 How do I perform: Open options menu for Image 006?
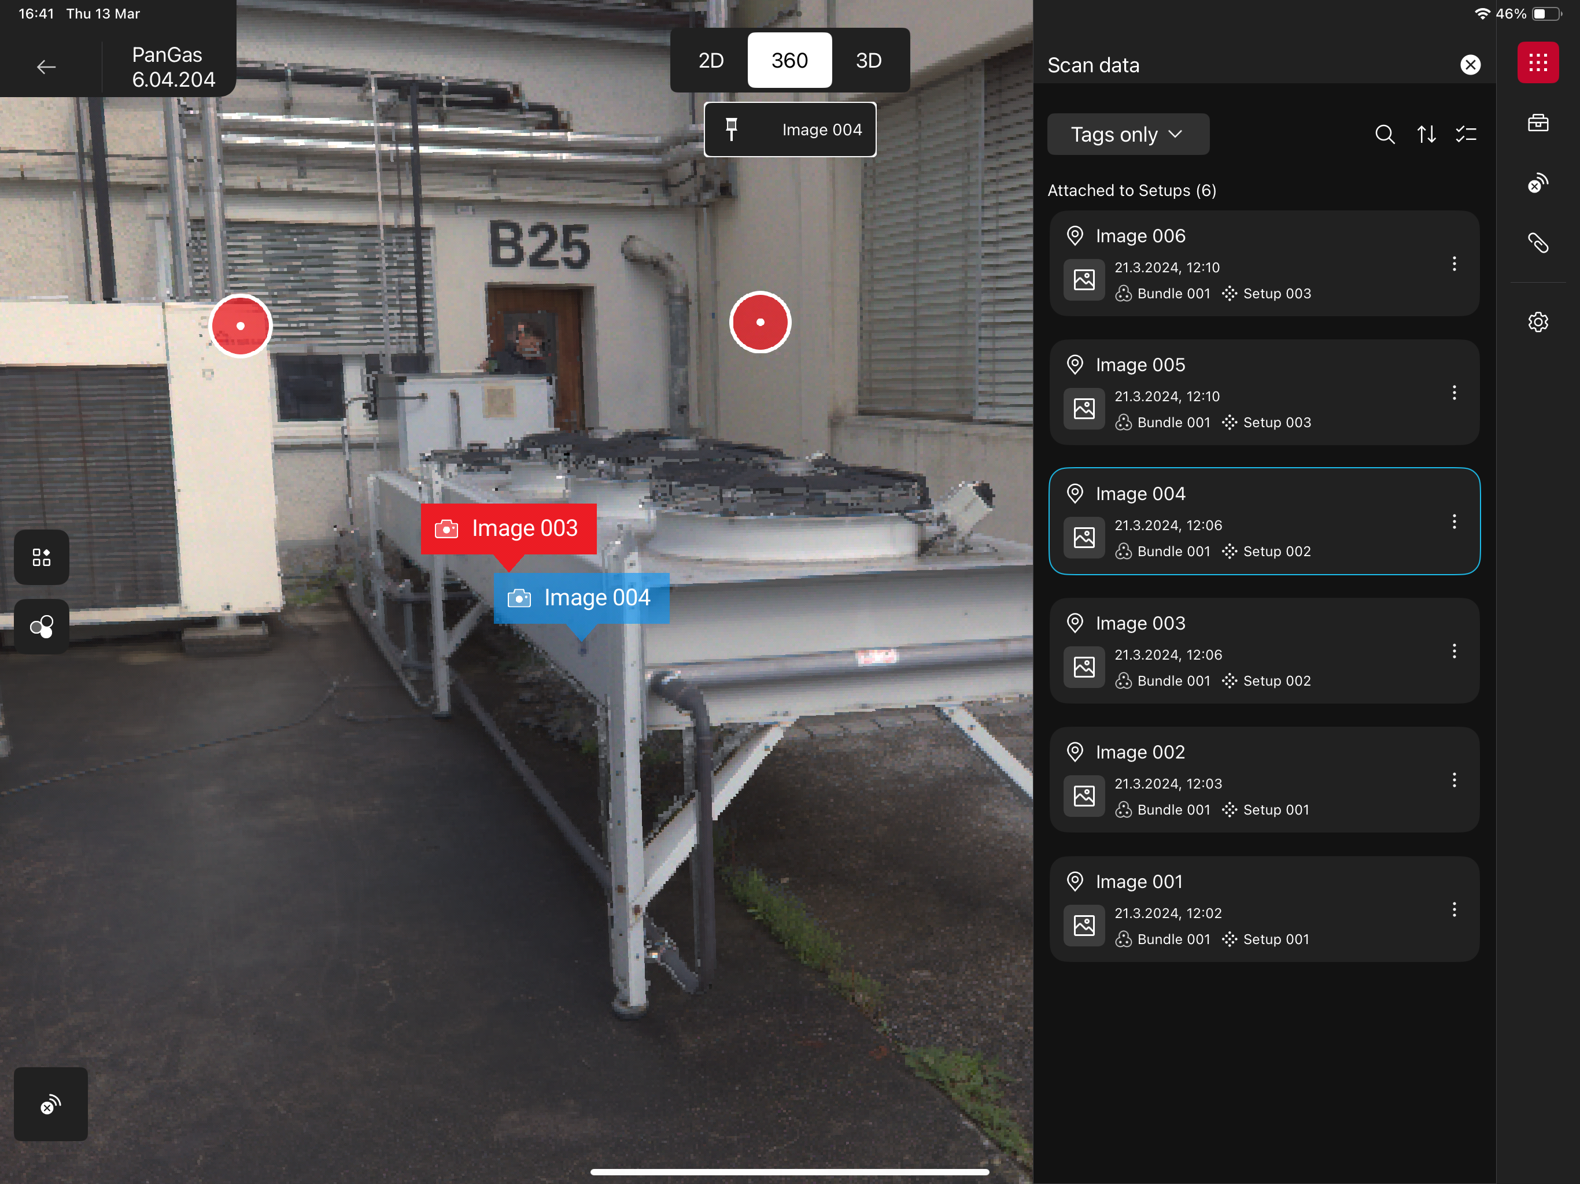pyautogui.click(x=1453, y=264)
